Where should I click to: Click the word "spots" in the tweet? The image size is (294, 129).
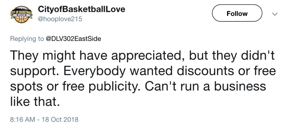click(27, 86)
